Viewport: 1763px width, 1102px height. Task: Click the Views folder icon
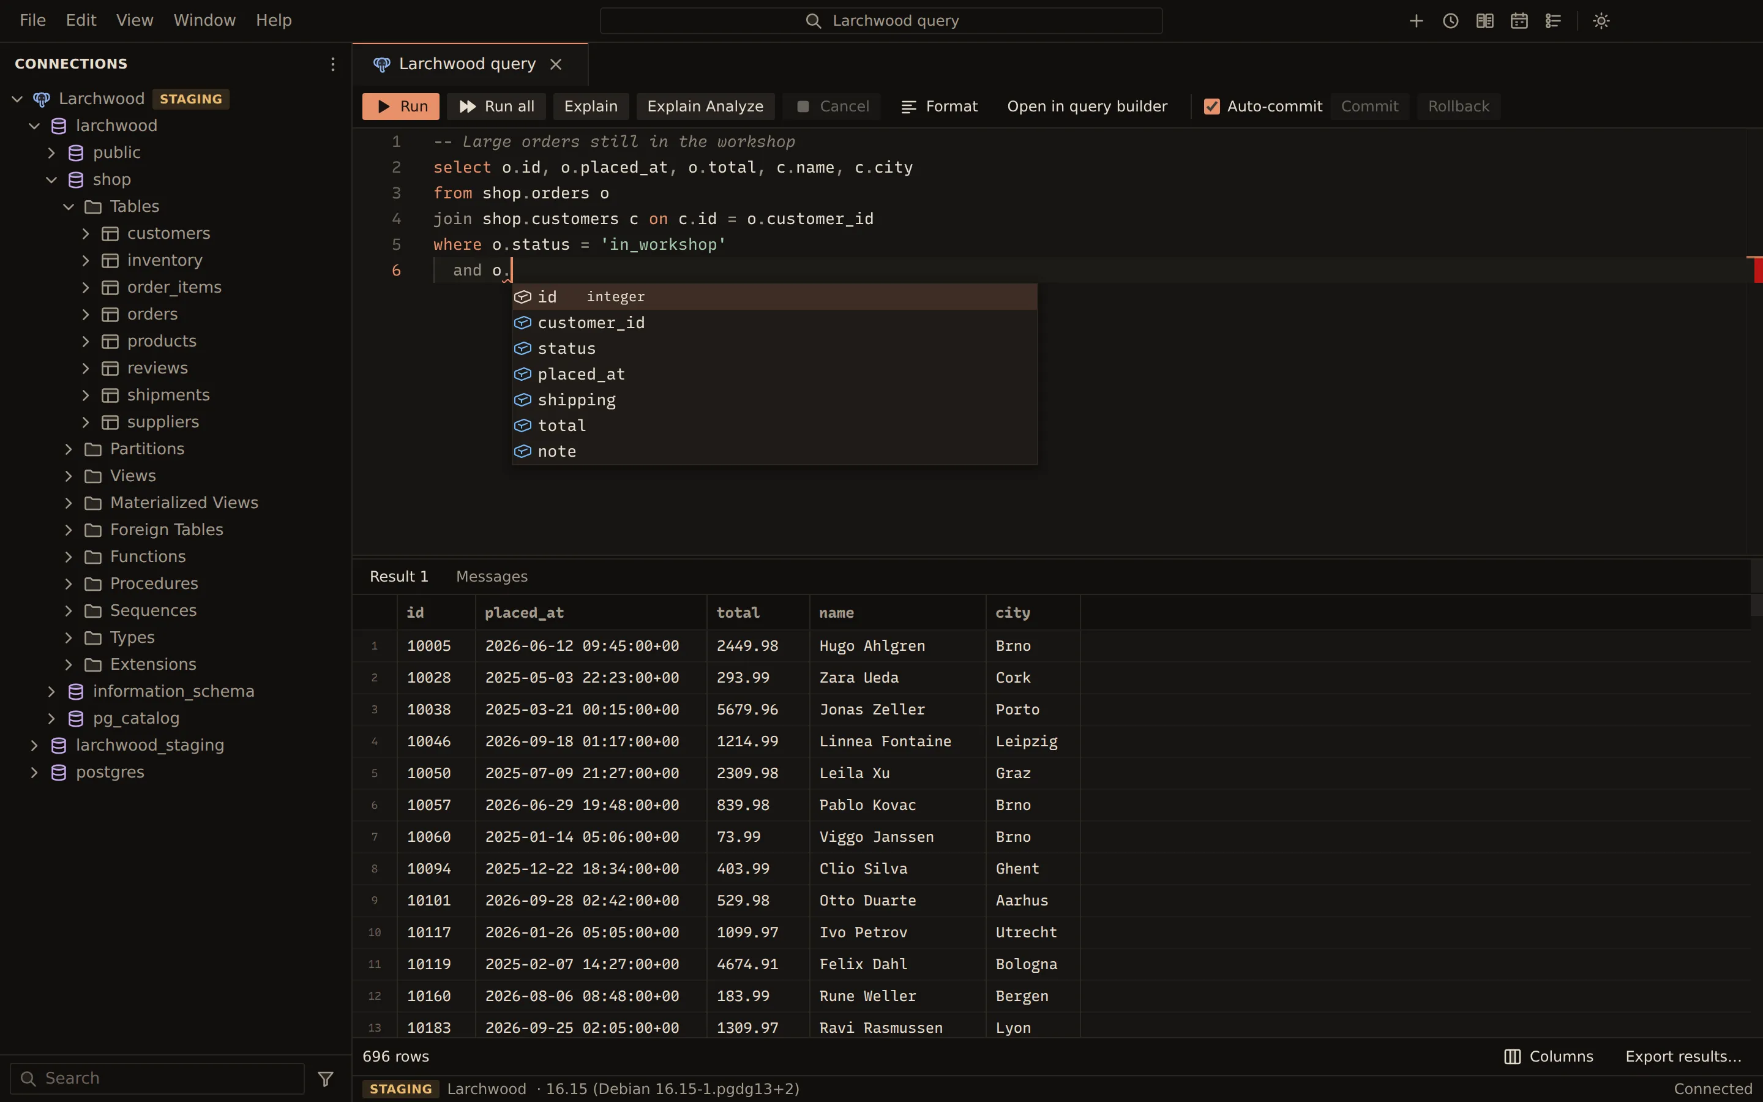(x=92, y=476)
